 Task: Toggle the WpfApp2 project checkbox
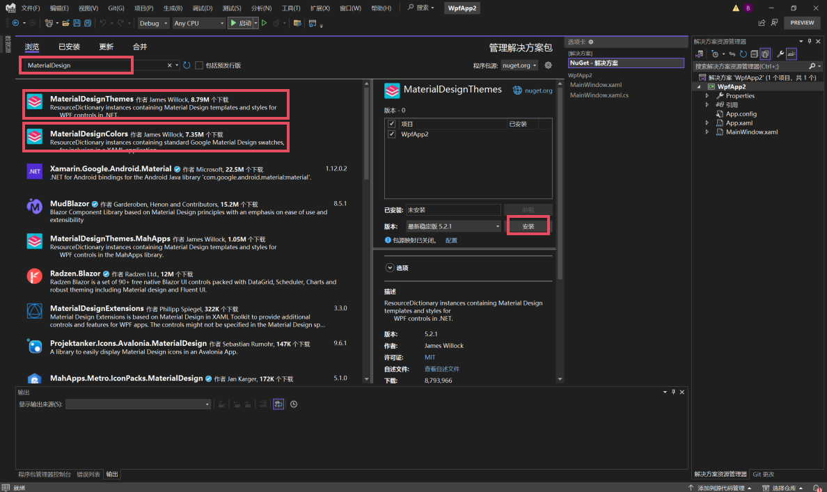click(x=391, y=134)
